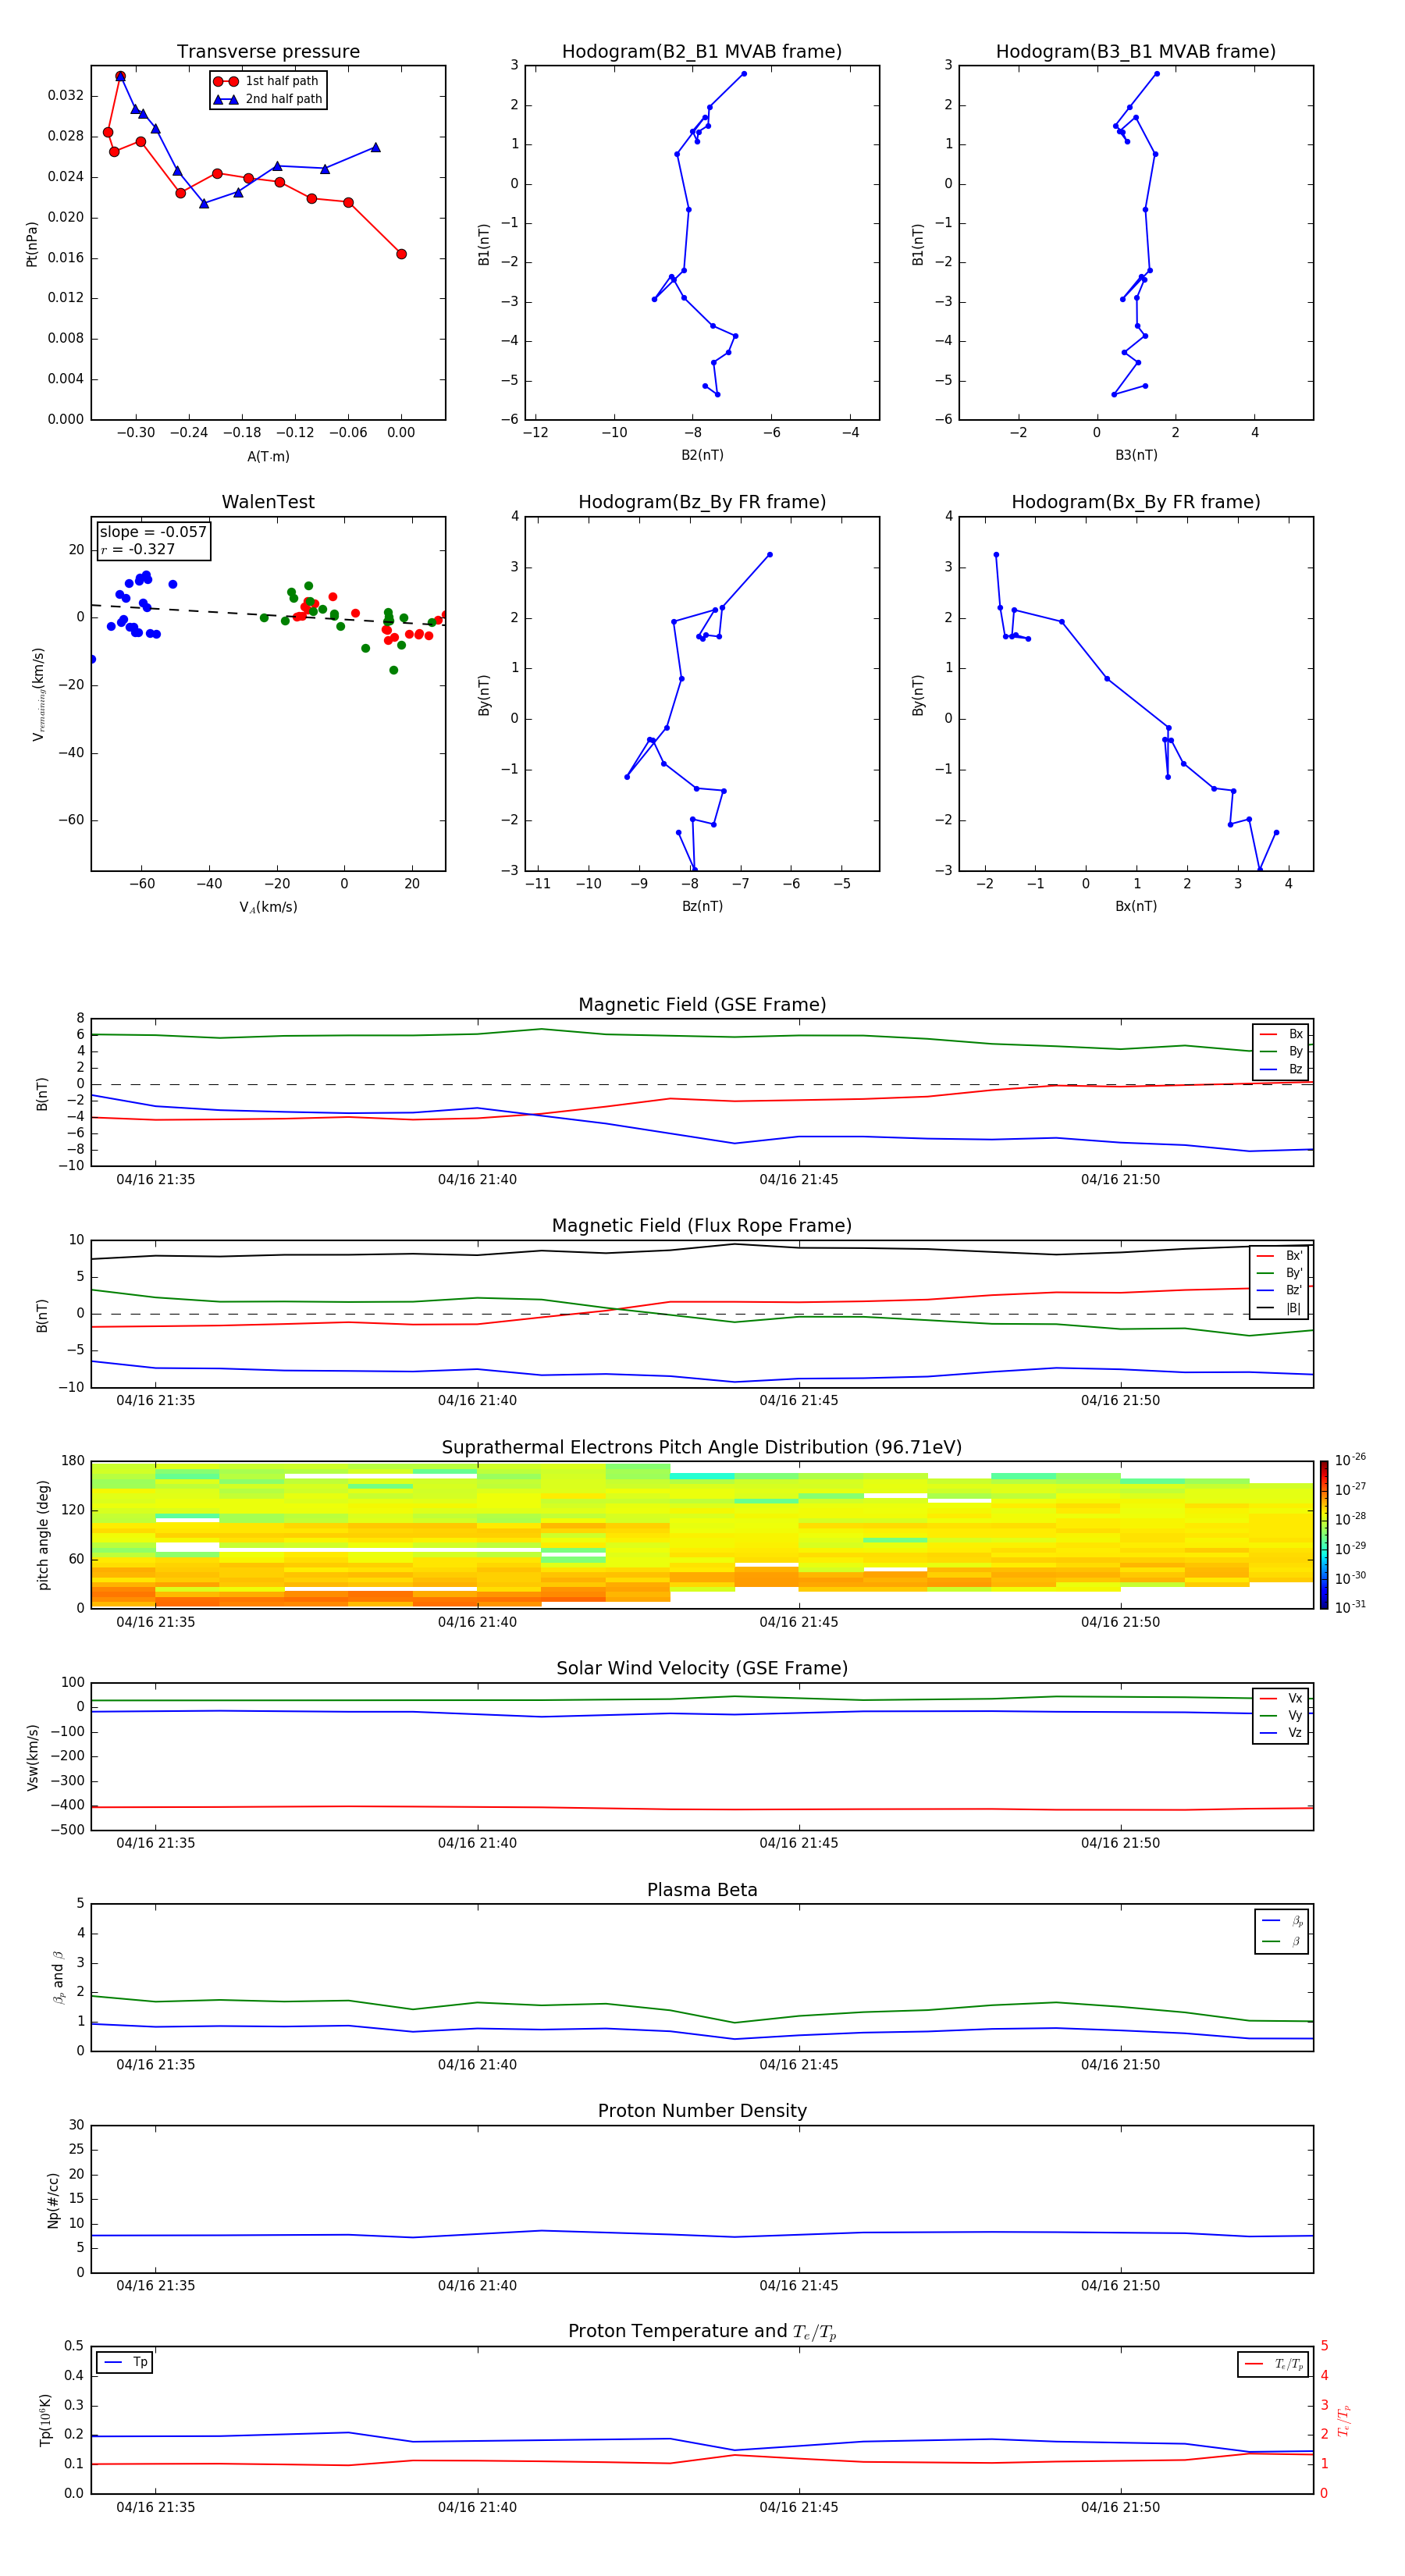Click the 'Vsw(km/s)' axis label

pos(32,1757)
